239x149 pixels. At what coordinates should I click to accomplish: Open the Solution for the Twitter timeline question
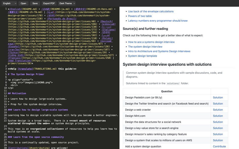click(x=218, y=103)
